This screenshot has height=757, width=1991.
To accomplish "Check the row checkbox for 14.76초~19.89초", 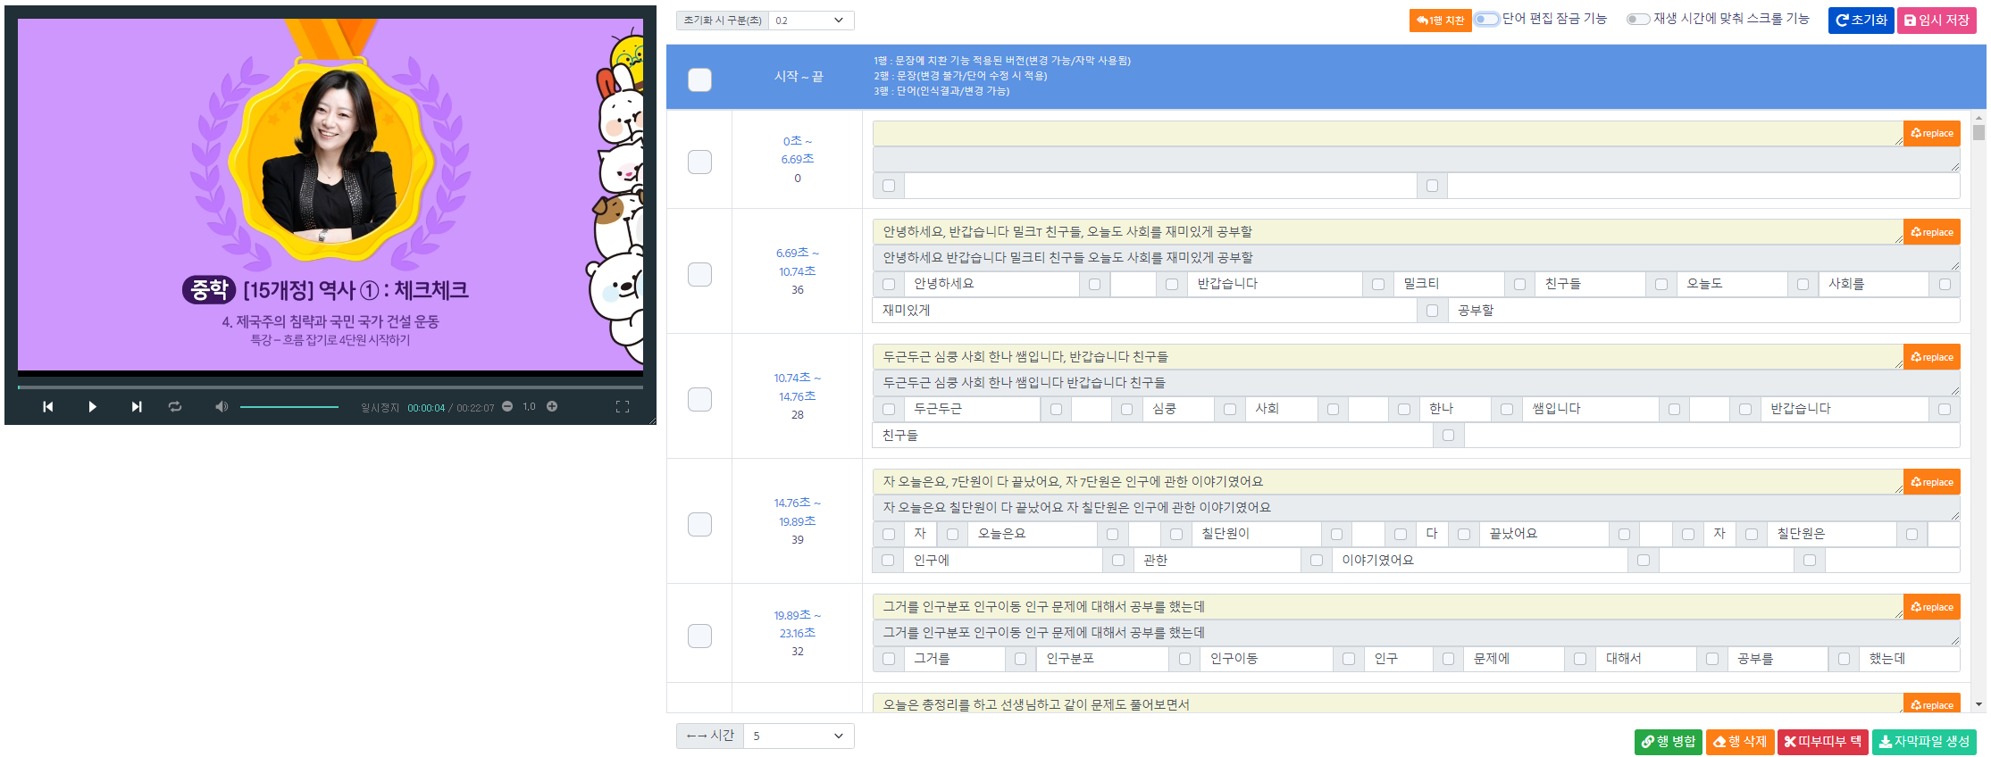I will tap(699, 524).
